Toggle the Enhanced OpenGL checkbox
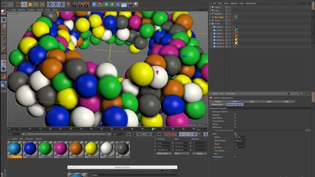The height and width of the screenshot is (177, 315). 235,112
